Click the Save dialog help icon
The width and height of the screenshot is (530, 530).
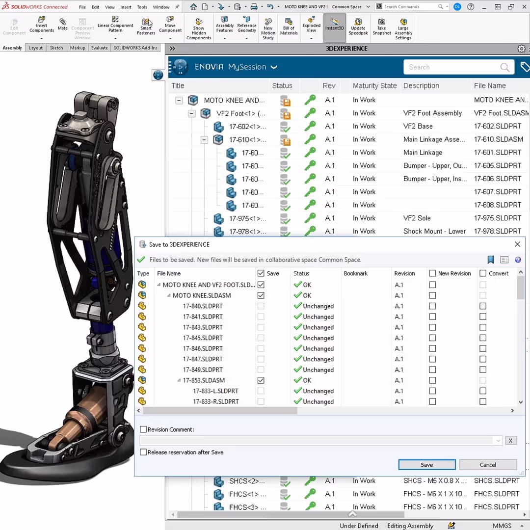click(518, 260)
